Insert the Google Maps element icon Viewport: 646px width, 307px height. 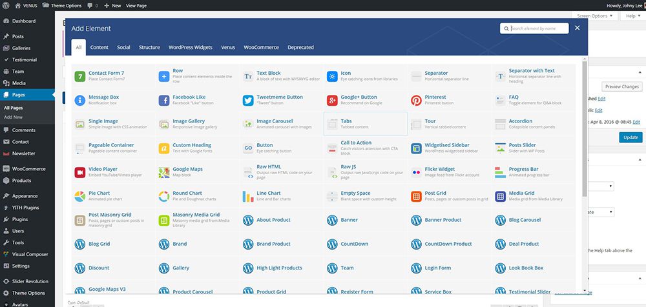(x=164, y=172)
